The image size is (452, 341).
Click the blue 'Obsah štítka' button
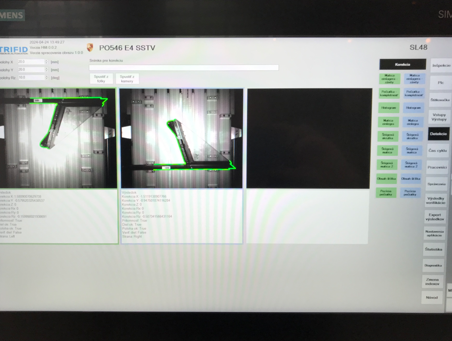411,179
